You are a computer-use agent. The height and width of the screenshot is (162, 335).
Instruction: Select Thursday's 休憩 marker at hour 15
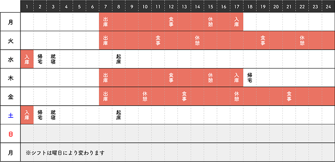point(210,78)
